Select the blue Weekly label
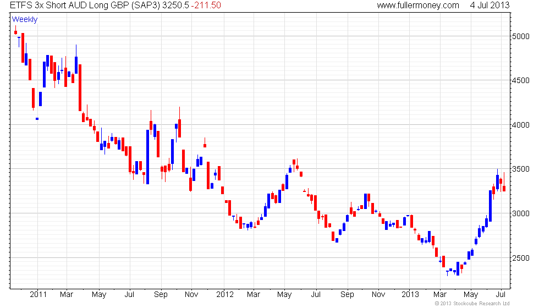 click(24, 19)
